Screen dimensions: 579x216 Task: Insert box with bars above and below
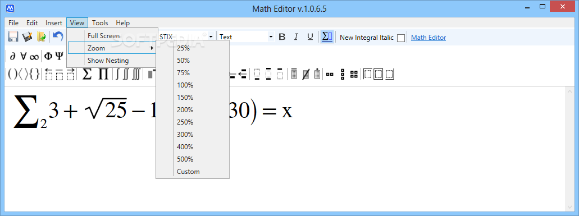click(268, 74)
